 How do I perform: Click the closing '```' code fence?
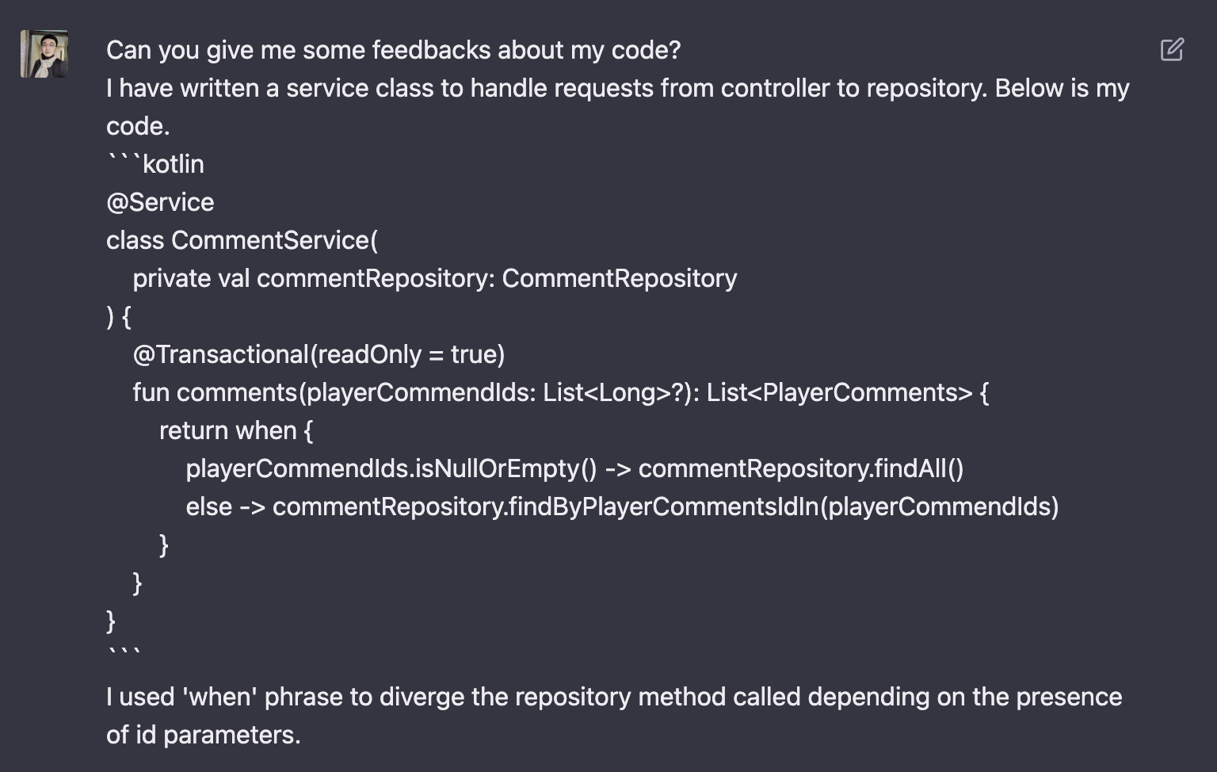click(x=124, y=653)
